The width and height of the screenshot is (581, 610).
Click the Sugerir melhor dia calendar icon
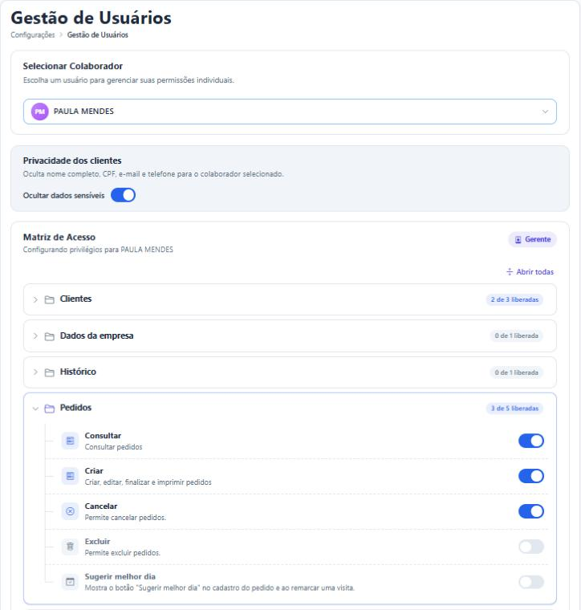pos(70,582)
